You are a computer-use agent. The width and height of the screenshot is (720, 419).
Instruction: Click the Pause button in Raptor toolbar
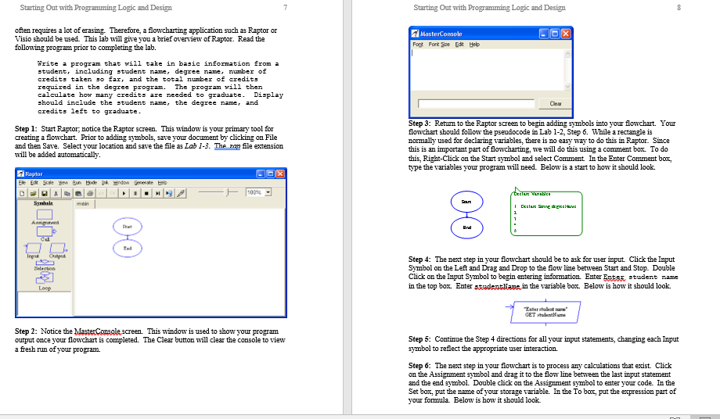point(135,193)
